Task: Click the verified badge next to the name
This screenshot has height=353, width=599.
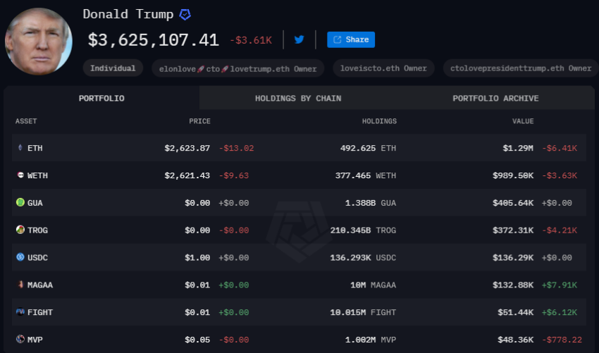Action: tap(185, 15)
